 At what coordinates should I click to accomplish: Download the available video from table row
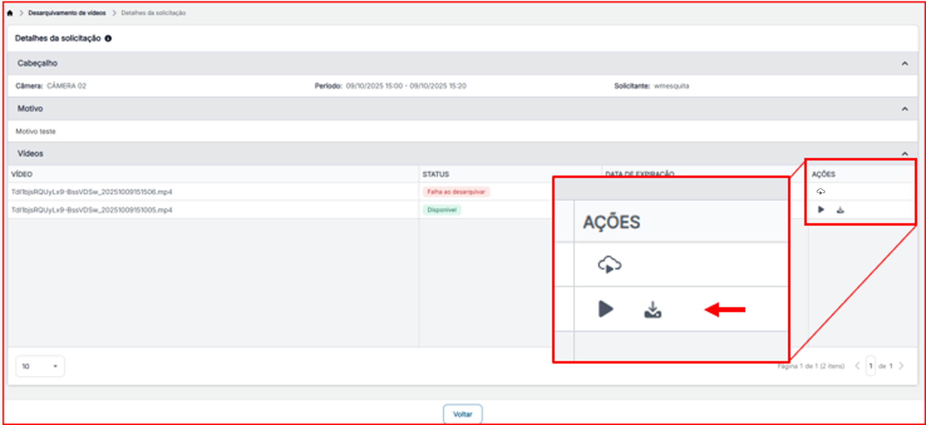pos(840,210)
